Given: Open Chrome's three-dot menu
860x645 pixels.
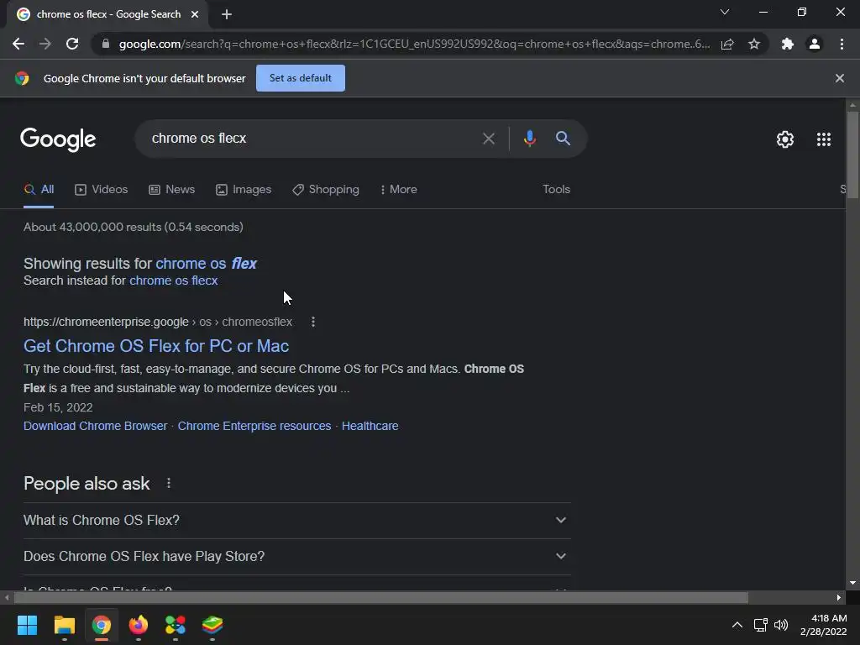Looking at the screenshot, I should click(x=842, y=44).
